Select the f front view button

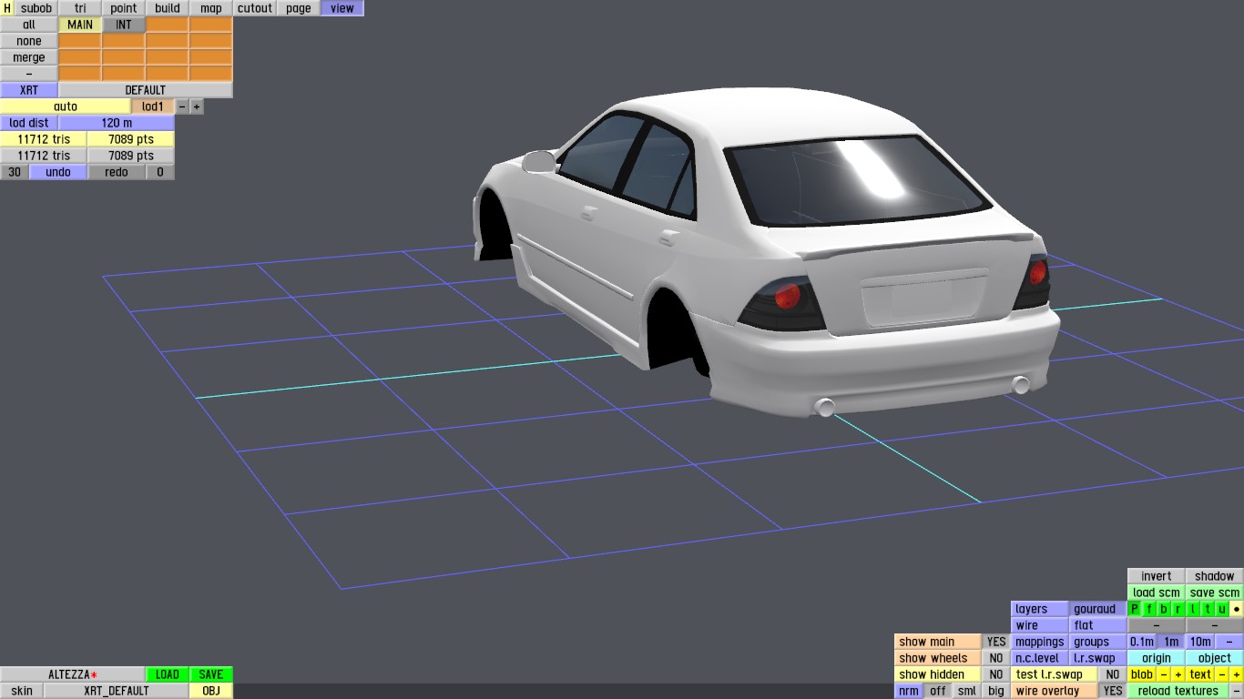[x=1149, y=609]
